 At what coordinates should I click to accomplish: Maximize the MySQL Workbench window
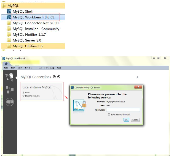click(159, 58)
